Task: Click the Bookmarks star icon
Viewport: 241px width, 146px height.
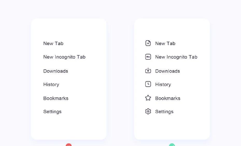Action: tap(148, 98)
